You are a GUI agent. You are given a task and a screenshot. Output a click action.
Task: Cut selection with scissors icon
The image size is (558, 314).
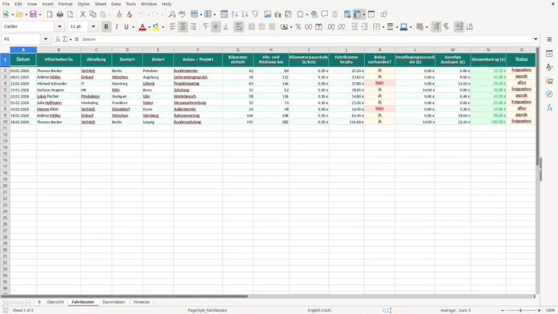tap(83, 14)
